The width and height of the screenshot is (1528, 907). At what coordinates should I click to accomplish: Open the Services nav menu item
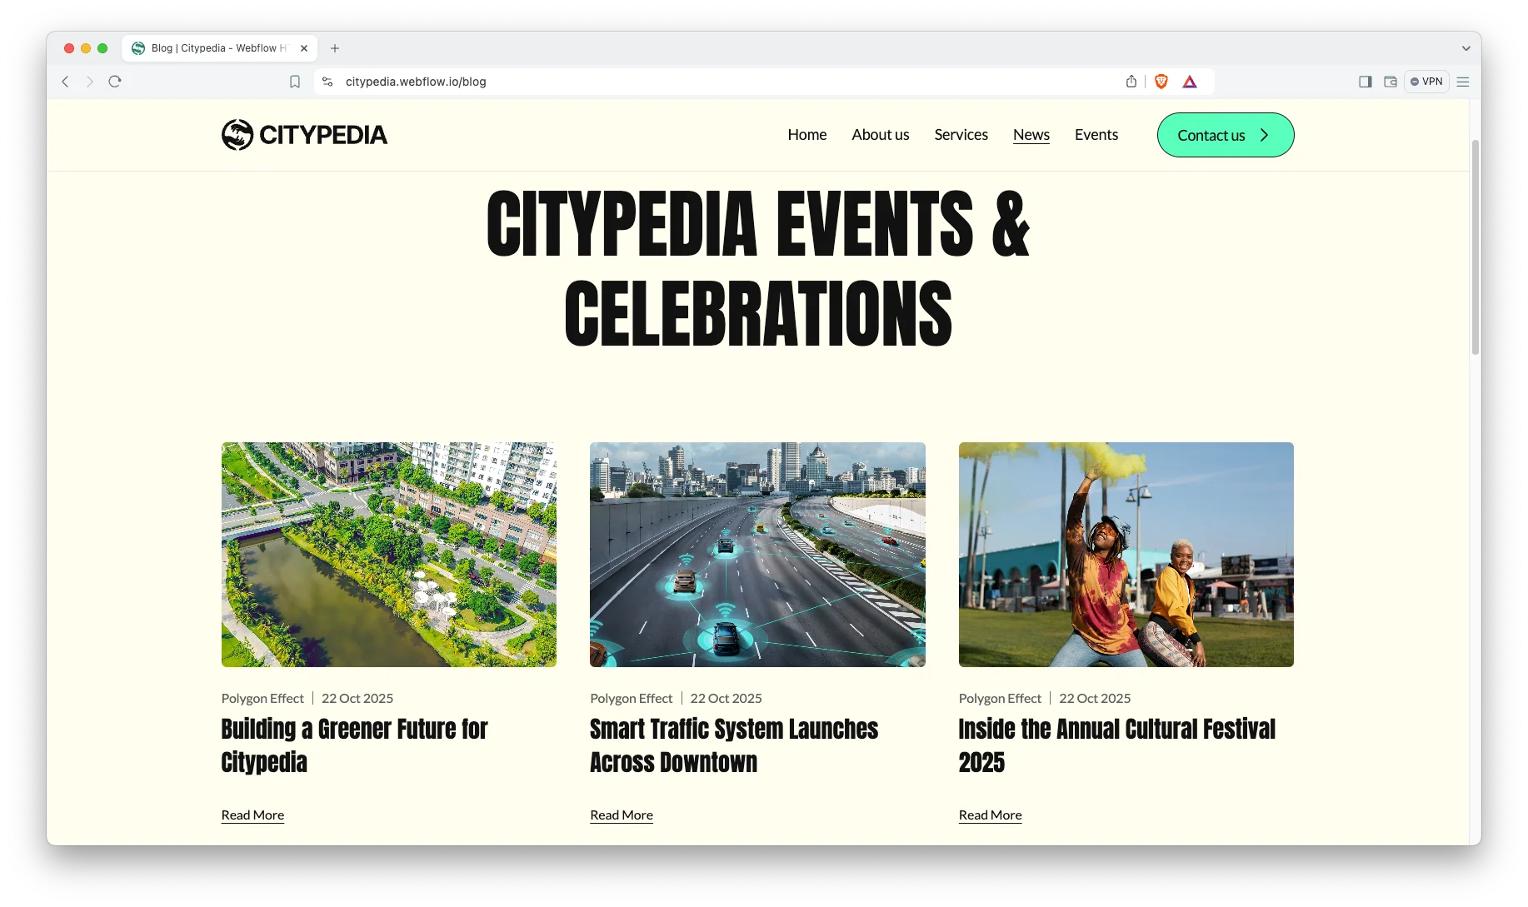tap(961, 135)
